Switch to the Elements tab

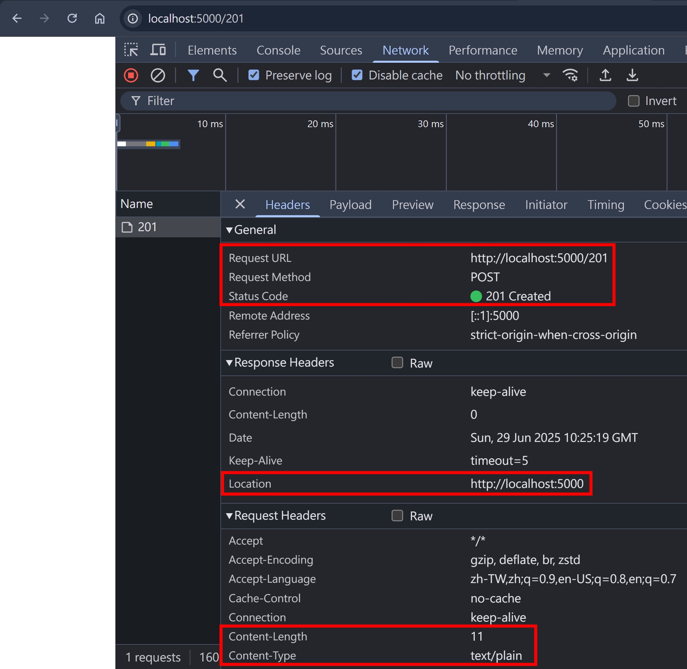tap(212, 50)
